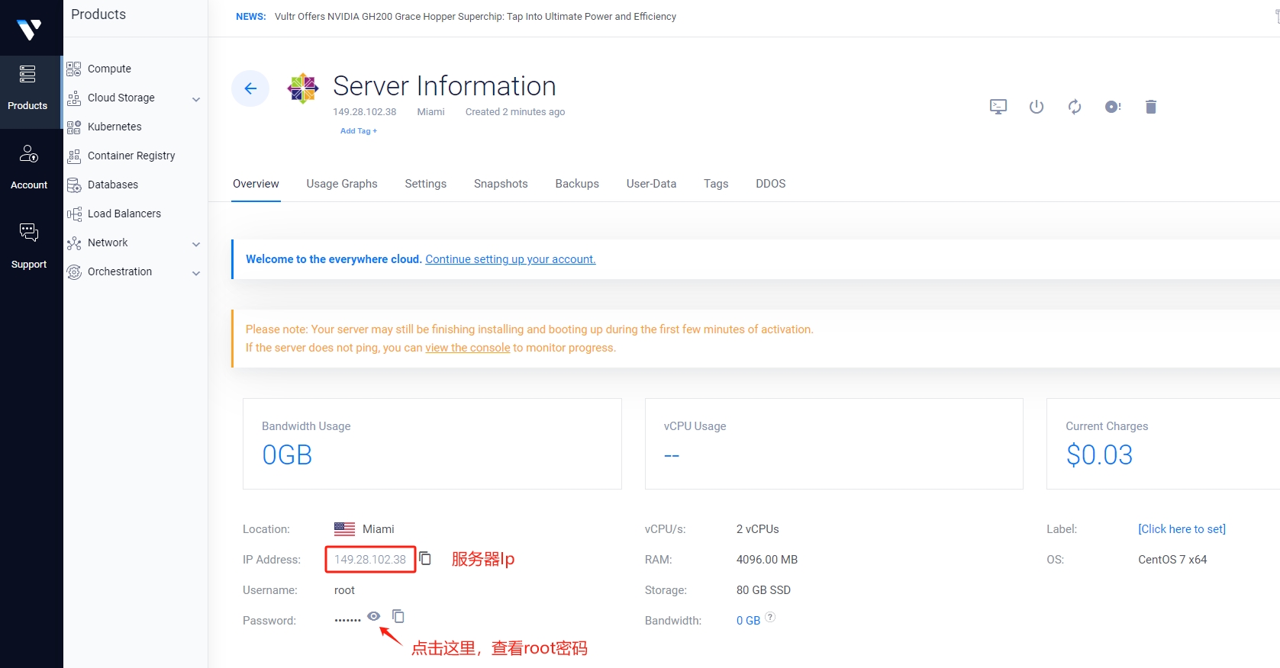Switch to the Usage Graphs tab
Screen dimensions: 1280x668
(342, 184)
